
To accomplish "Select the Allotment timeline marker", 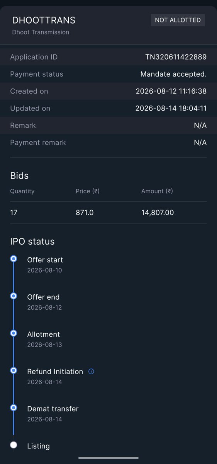I will pyautogui.click(x=14, y=333).
